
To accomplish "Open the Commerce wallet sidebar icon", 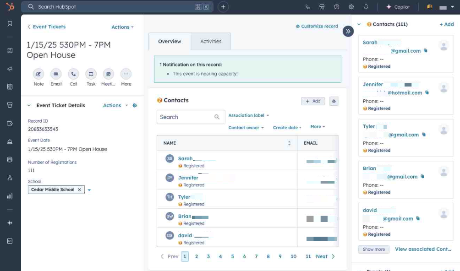I will pyautogui.click(x=10, y=123).
